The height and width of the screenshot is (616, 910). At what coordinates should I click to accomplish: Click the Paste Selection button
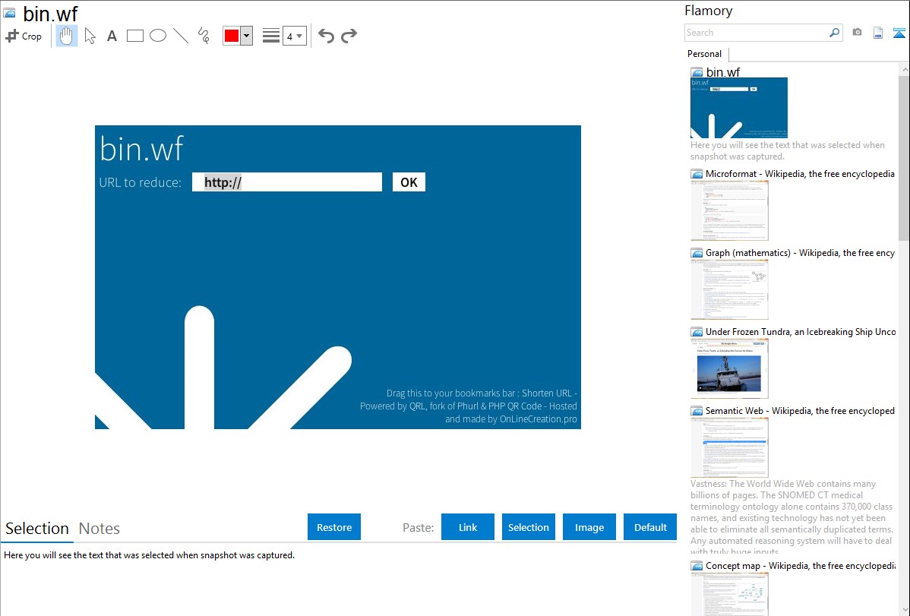[x=528, y=527]
